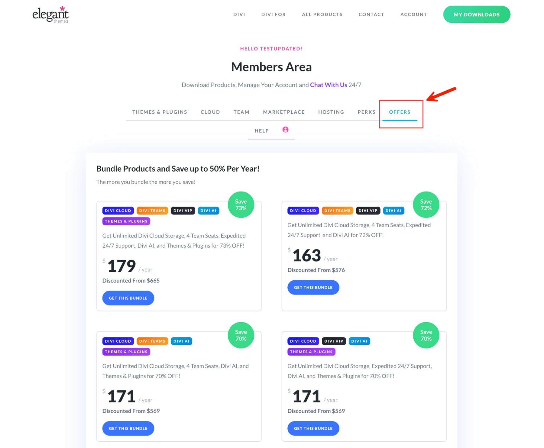The height and width of the screenshot is (448, 544).
Task: Switch to the Cloud tab
Action: tap(210, 112)
